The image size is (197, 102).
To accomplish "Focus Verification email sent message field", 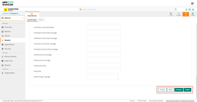I will coord(104,44).
